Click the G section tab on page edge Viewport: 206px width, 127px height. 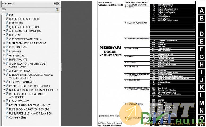coord(201,57)
